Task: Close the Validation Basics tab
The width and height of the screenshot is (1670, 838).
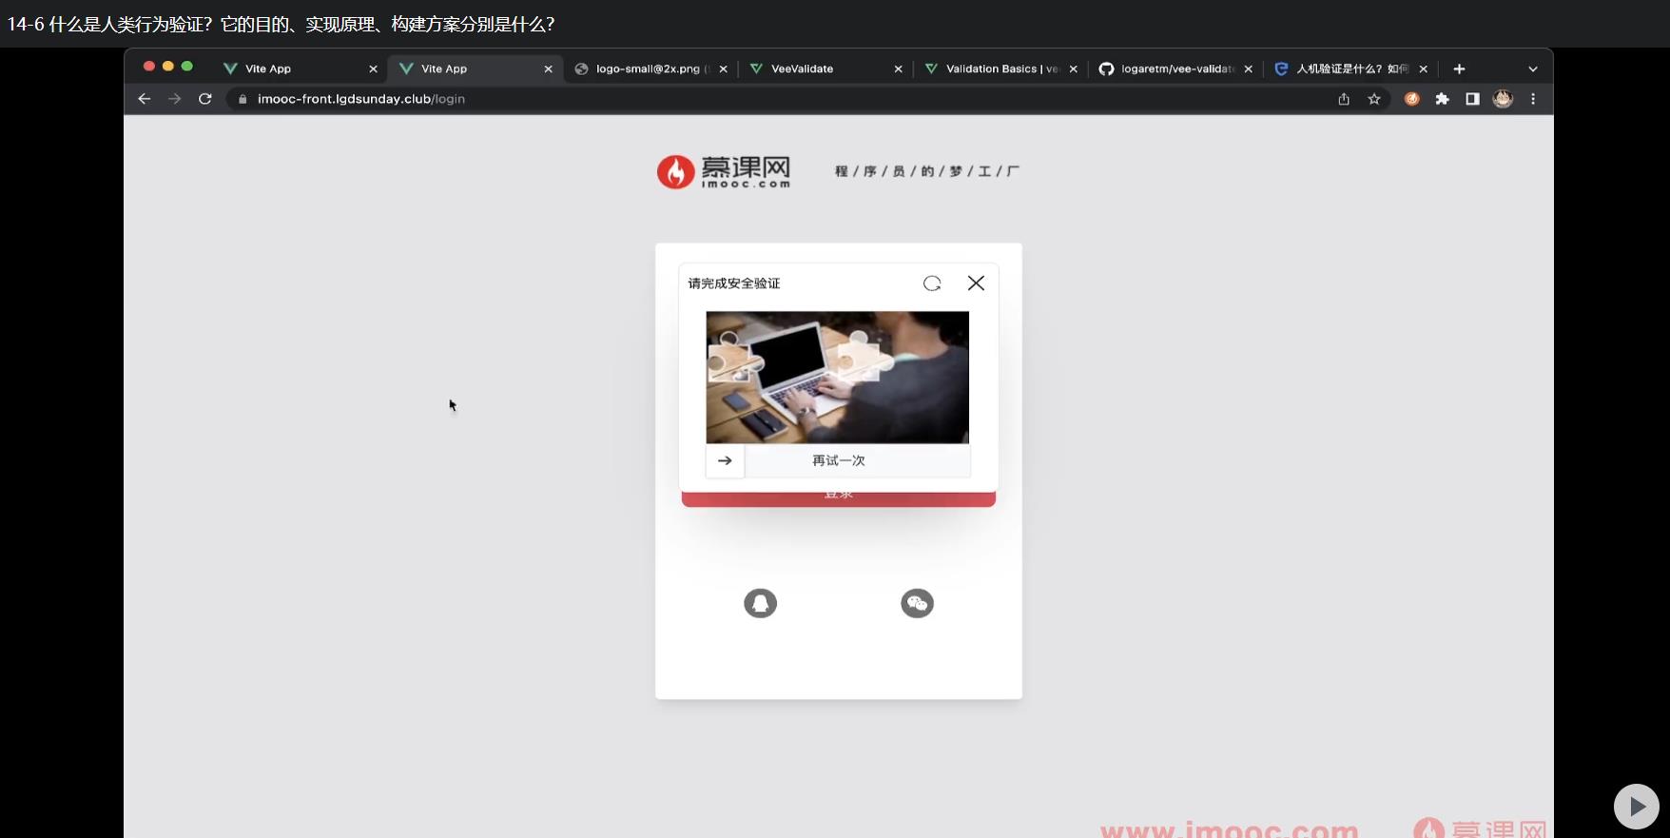Action: point(1073,69)
